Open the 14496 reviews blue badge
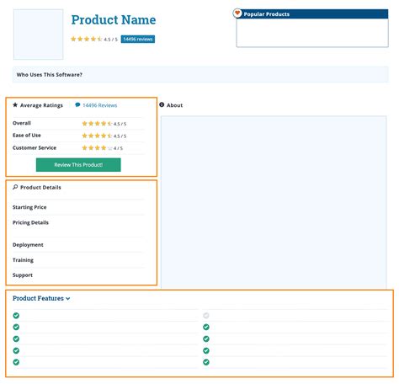399x384 pixels. pos(138,39)
